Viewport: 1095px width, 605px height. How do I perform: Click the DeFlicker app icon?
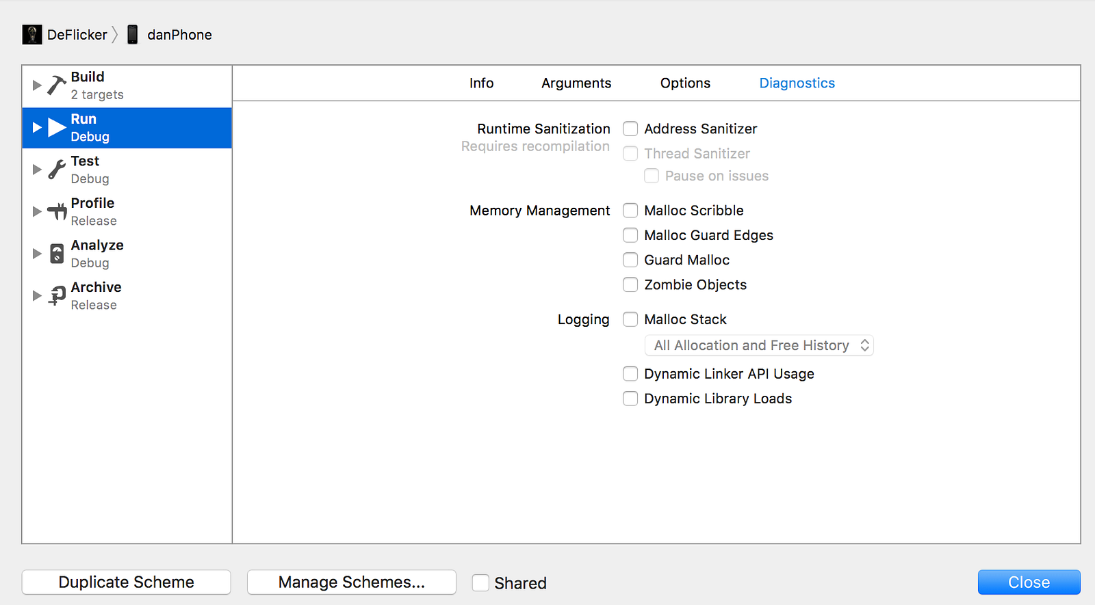(x=32, y=35)
